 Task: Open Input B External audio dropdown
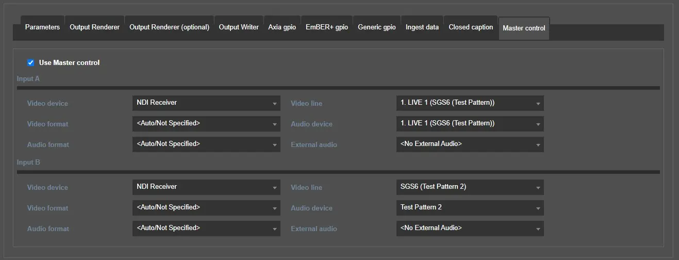click(470, 229)
